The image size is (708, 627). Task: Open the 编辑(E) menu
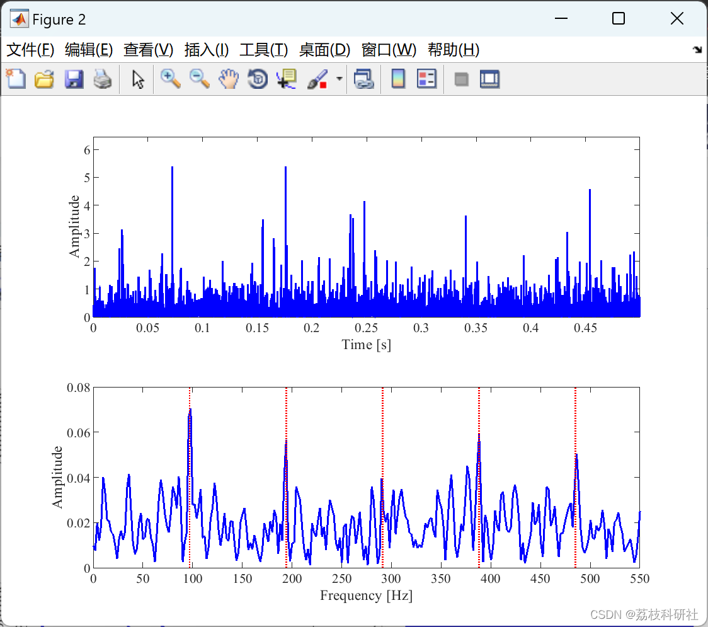(88, 50)
